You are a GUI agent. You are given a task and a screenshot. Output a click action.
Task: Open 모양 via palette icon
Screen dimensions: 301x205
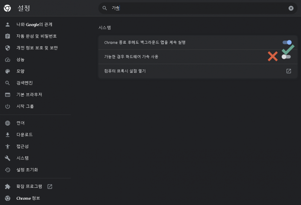click(x=8, y=71)
